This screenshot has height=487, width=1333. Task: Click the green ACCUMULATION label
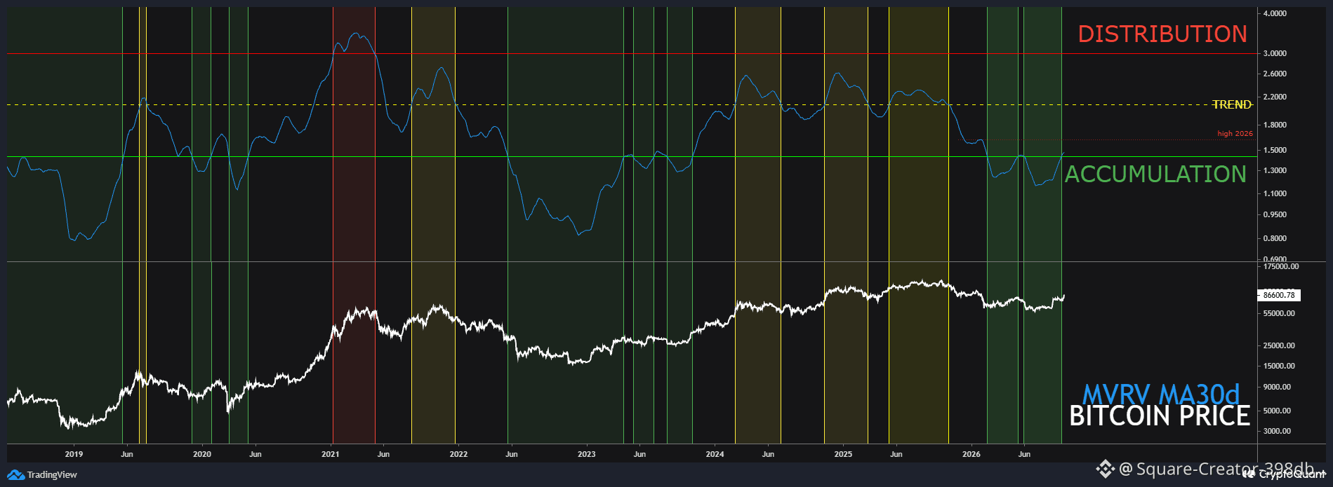pos(1155,174)
